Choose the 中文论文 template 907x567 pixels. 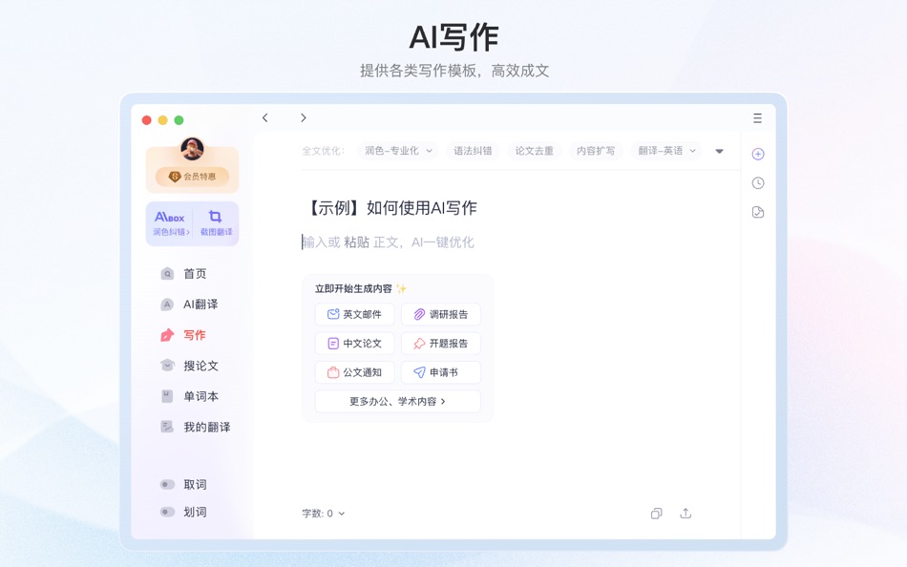(354, 343)
